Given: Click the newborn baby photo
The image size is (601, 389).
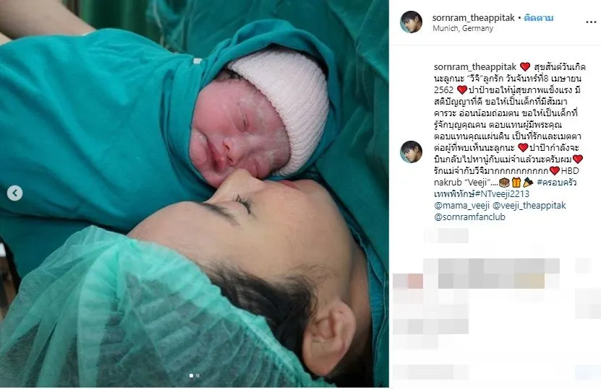Looking at the screenshot, I should pos(195,194).
